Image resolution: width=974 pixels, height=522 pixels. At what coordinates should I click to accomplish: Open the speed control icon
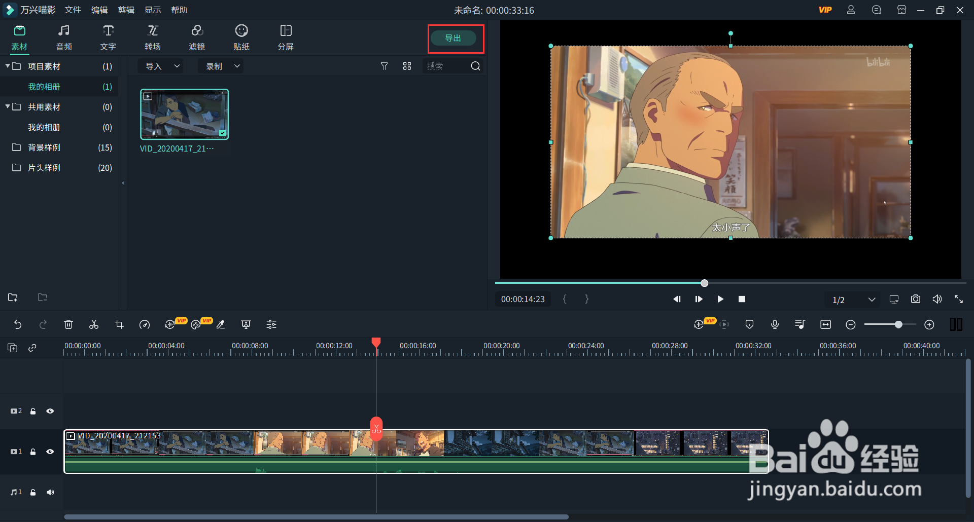[x=145, y=324]
